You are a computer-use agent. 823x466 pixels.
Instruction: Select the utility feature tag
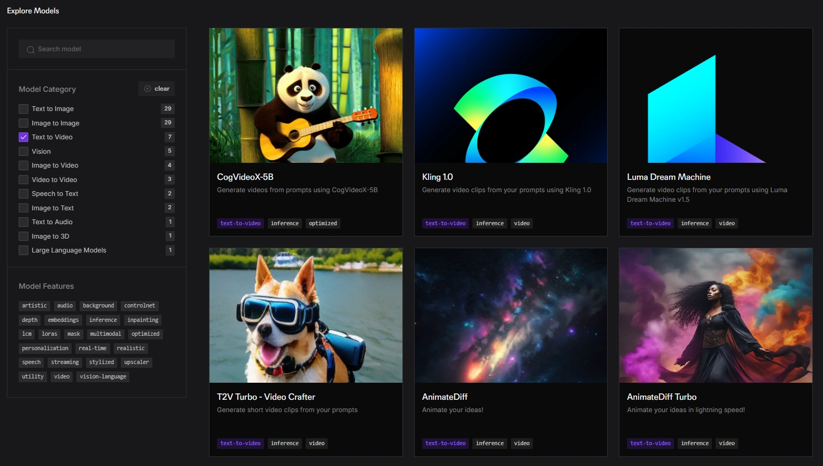33,377
